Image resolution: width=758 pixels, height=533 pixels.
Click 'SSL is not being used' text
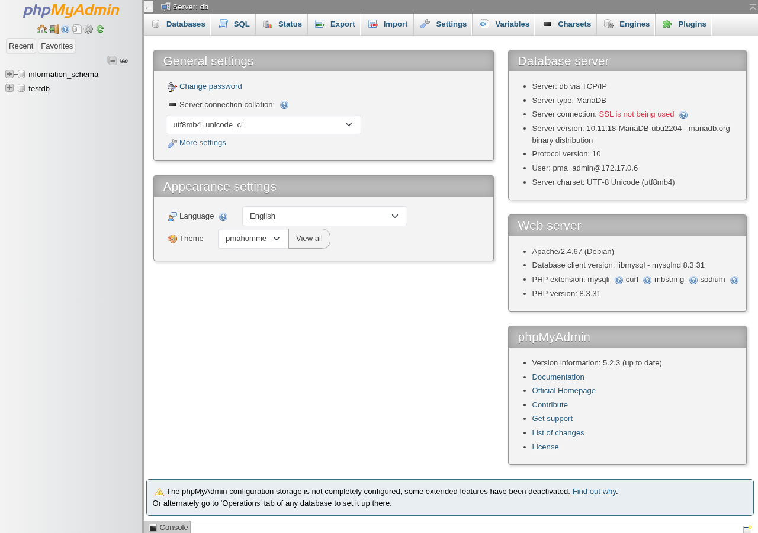[637, 114]
